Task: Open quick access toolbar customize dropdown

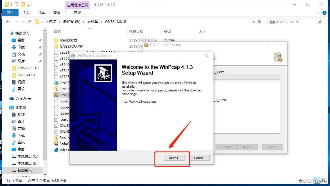Action: (x=28, y=5)
